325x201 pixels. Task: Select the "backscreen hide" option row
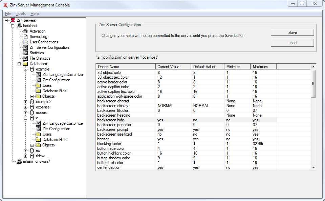pyautogui.click(x=187, y=120)
